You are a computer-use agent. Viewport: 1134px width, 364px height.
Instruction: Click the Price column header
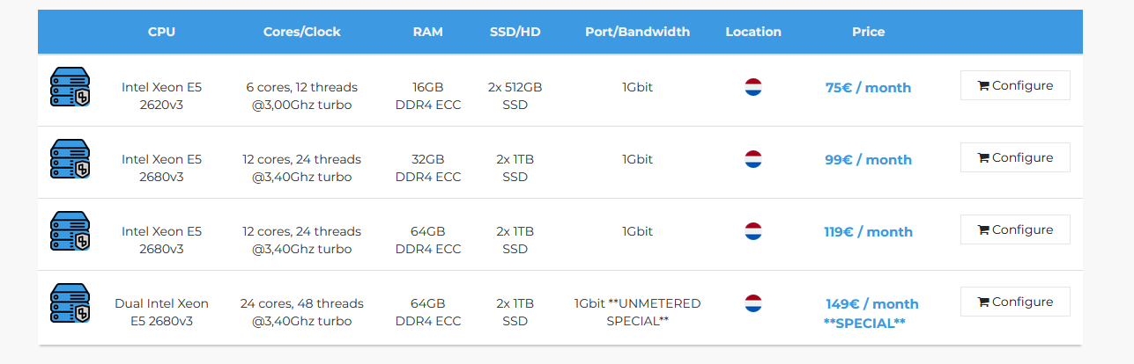(869, 32)
